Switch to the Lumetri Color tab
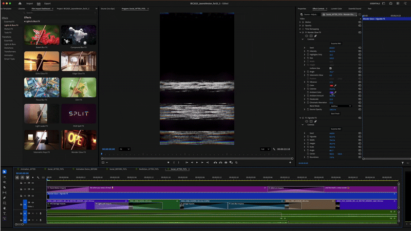The image size is (411, 231). 337,9
